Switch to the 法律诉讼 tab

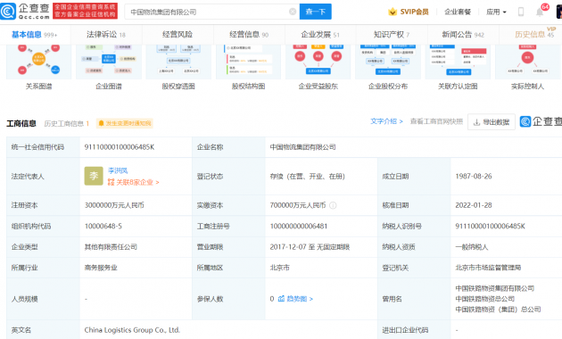click(x=106, y=35)
